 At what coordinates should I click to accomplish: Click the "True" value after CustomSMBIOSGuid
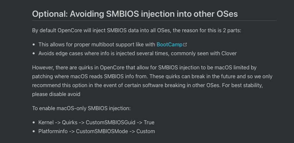pos(149,123)
